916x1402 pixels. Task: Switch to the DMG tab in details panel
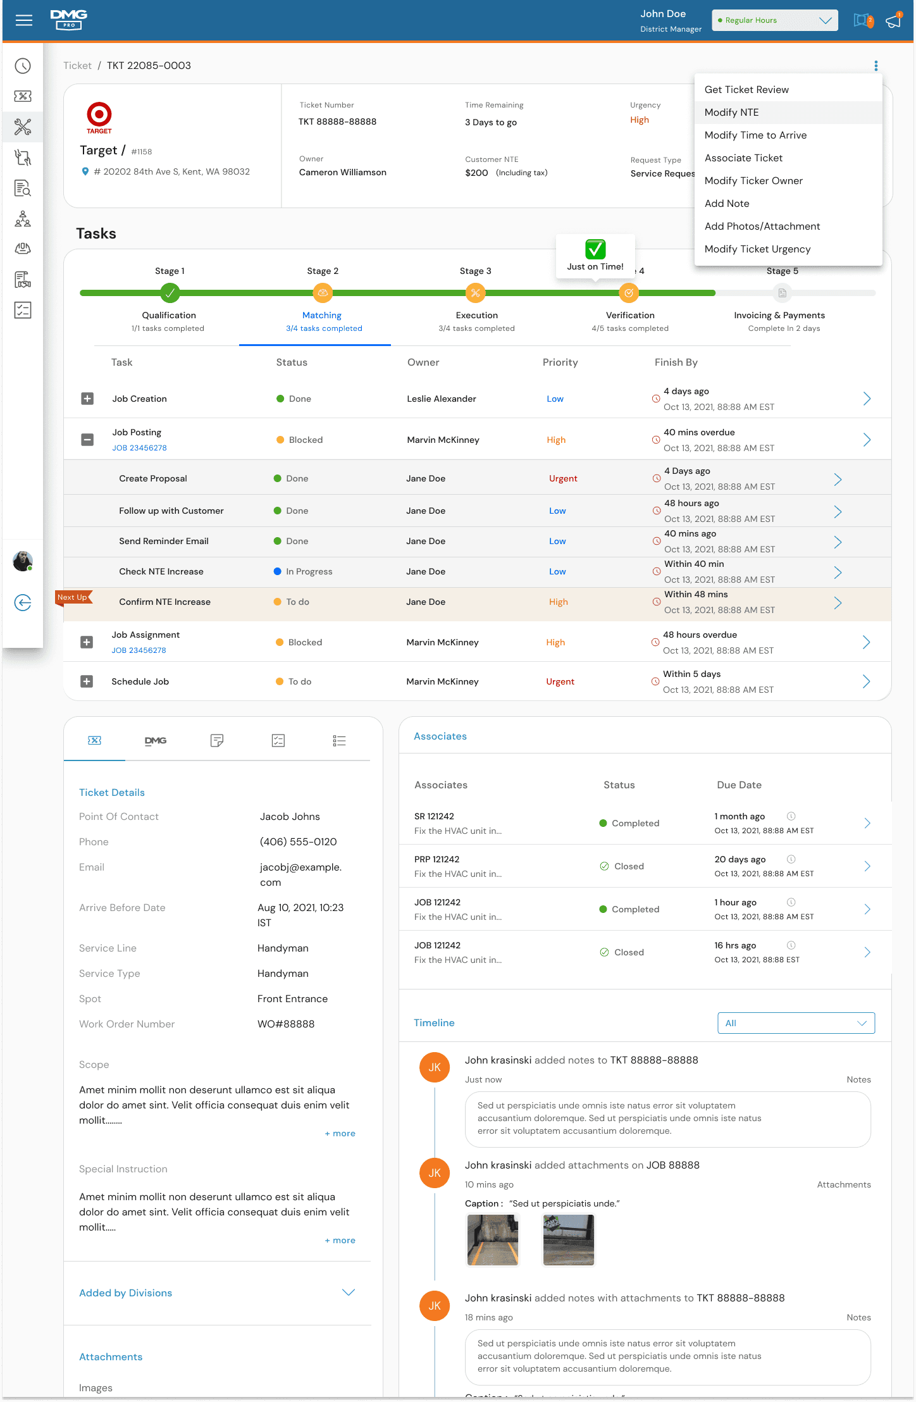[156, 740]
